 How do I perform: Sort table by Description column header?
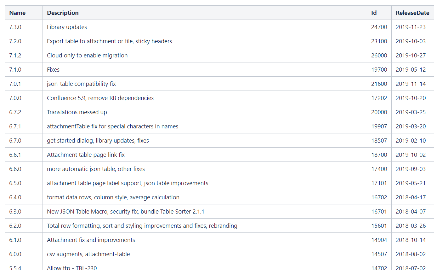[x=63, y=13]
